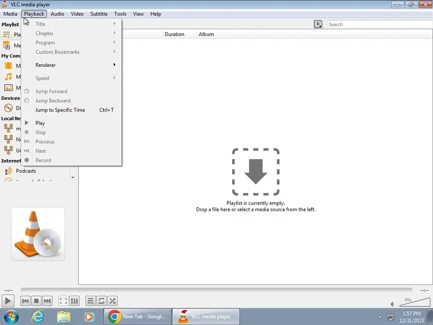Image resolution: width=433 pixels, height=325 pixels.
Task: Switch to Chrome New Tab taskbar button
Action: click(x=137, y=317)
